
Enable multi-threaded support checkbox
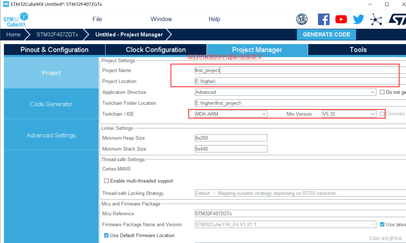[x=106, y=181]
